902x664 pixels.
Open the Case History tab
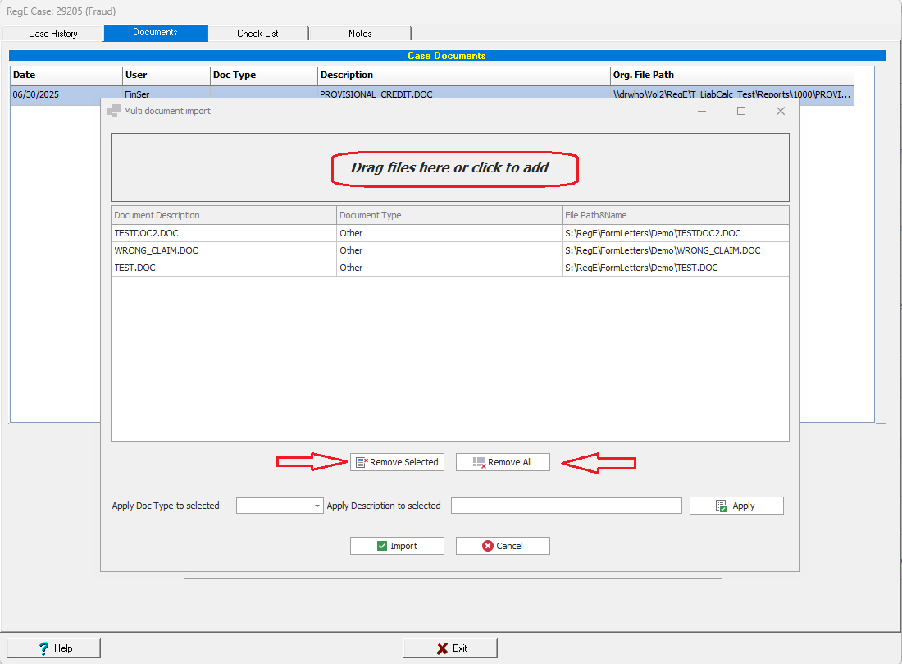coord(53,34)
